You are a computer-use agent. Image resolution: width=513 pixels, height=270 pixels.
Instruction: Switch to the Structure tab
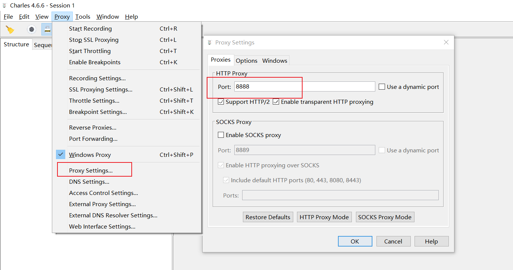(x=16, y=44)
